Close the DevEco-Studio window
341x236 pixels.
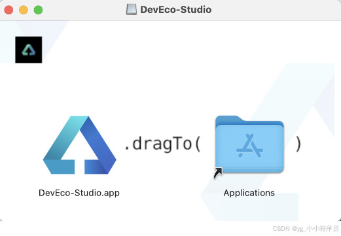click(9, 10)
